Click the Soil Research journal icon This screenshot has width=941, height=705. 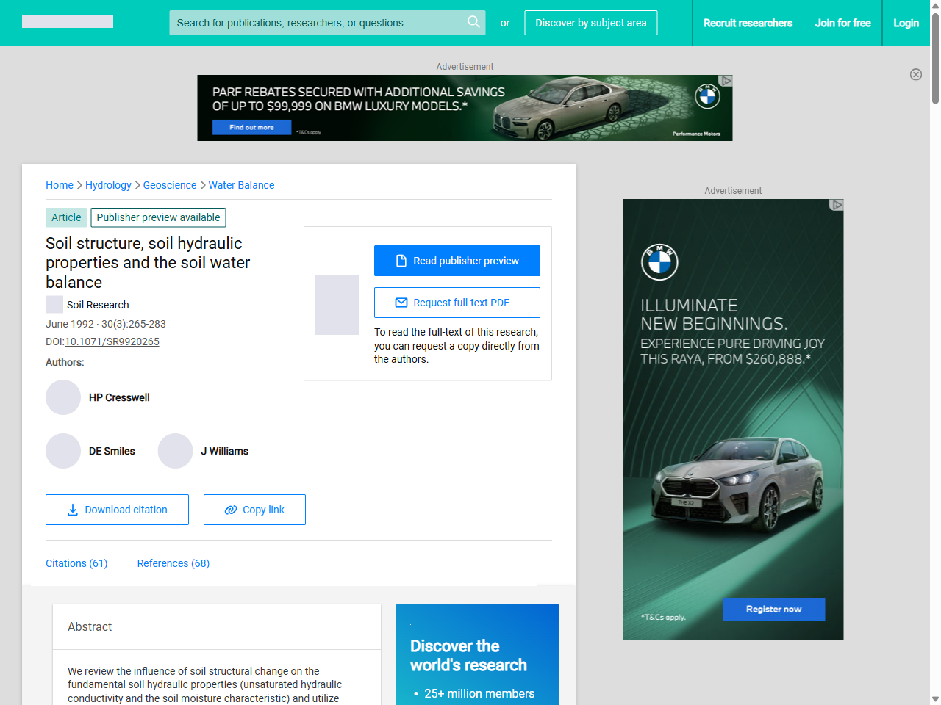click(x=54, y=305)
